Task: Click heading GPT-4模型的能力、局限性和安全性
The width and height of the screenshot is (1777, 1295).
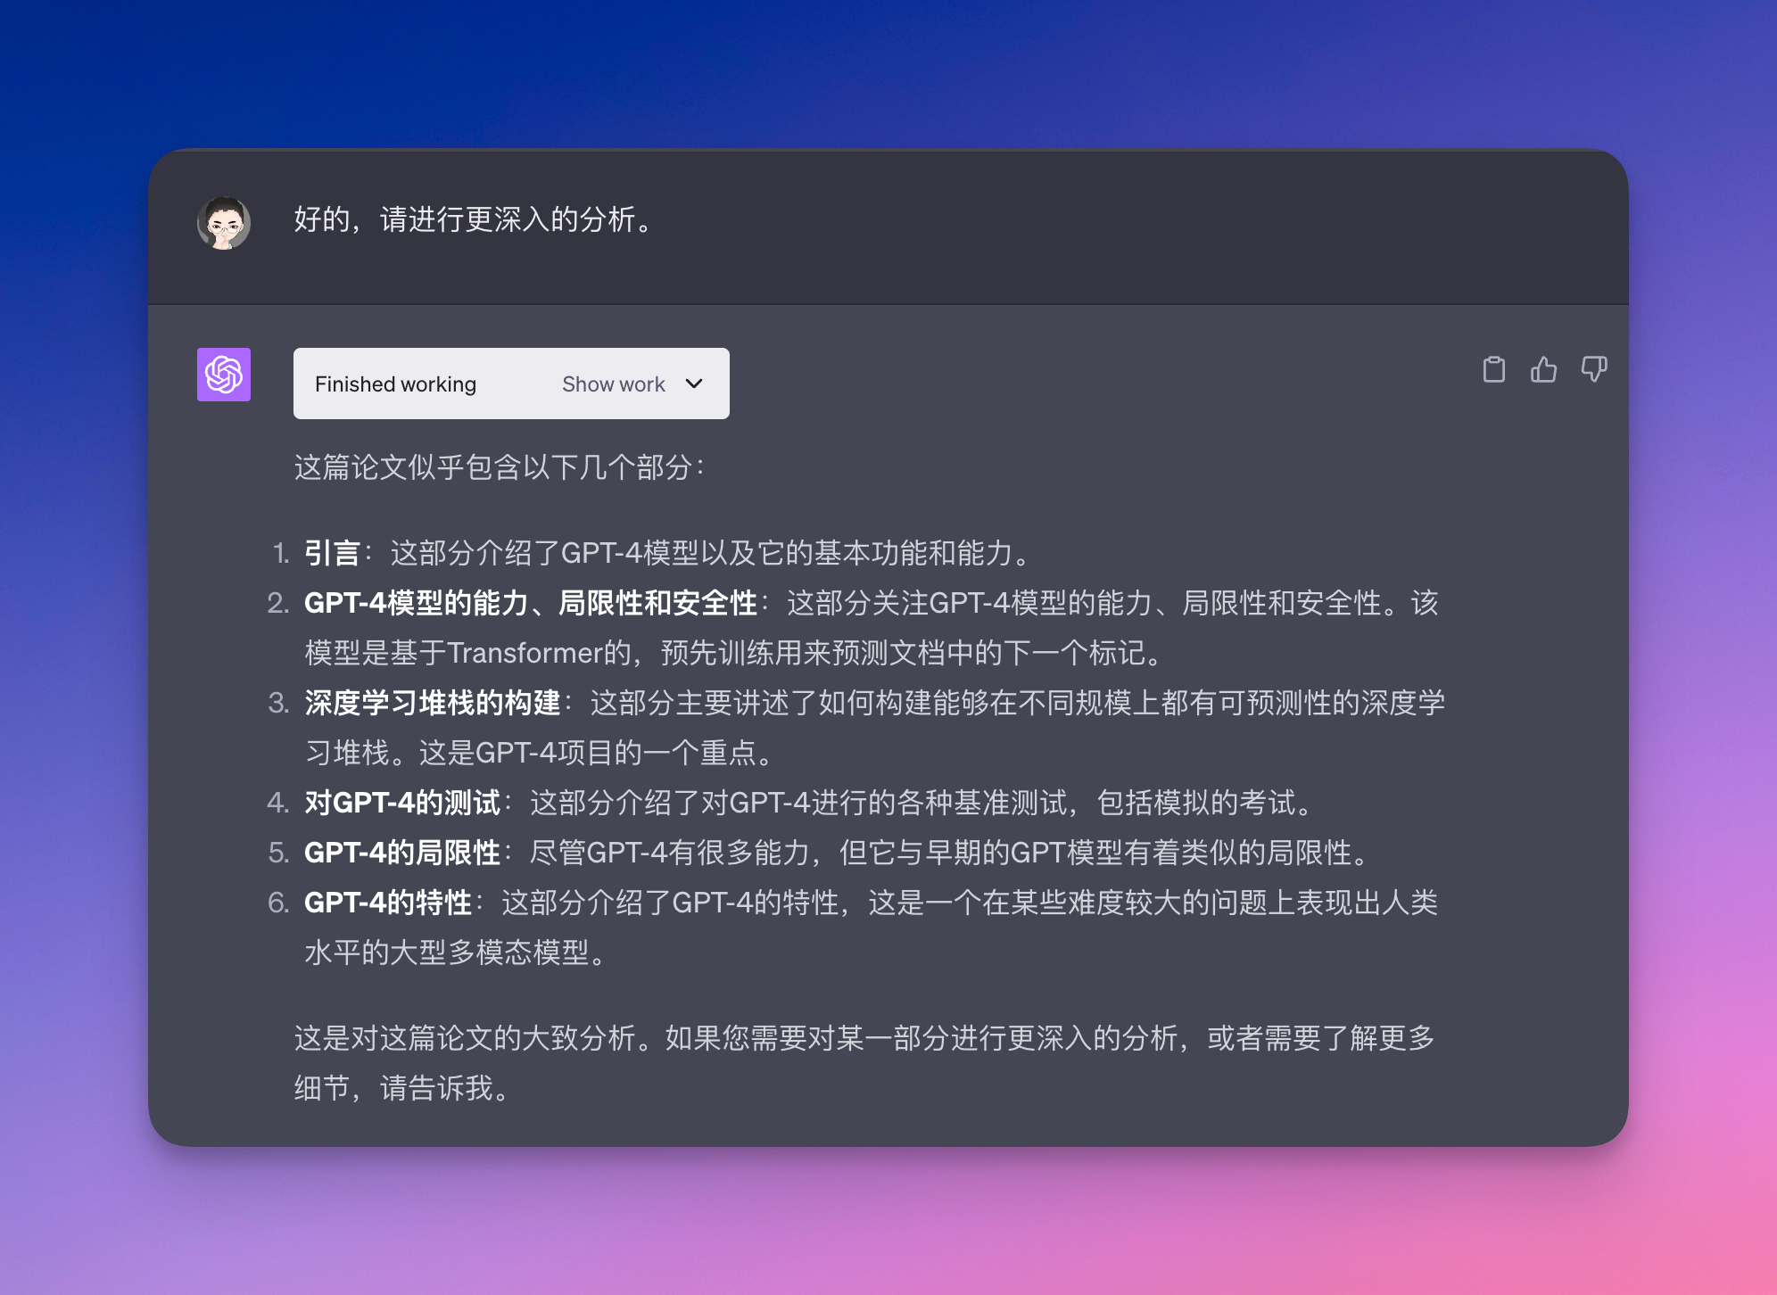Action: tap(530, 604)
